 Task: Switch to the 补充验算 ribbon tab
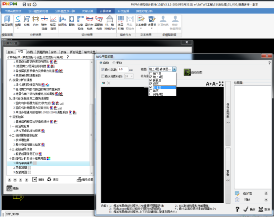(124, 11)
